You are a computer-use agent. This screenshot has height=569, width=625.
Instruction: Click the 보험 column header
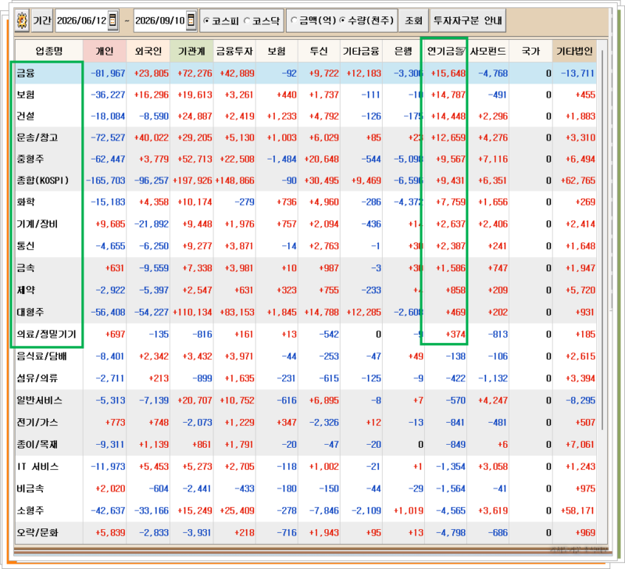point(277,51)
